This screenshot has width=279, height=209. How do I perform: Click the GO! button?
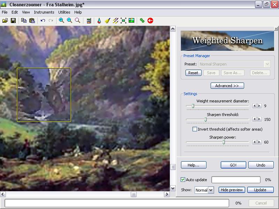click(x=233, y=165)
